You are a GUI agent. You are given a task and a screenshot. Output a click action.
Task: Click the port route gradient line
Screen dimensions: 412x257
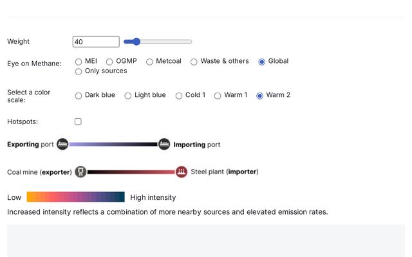click(113, 144)
